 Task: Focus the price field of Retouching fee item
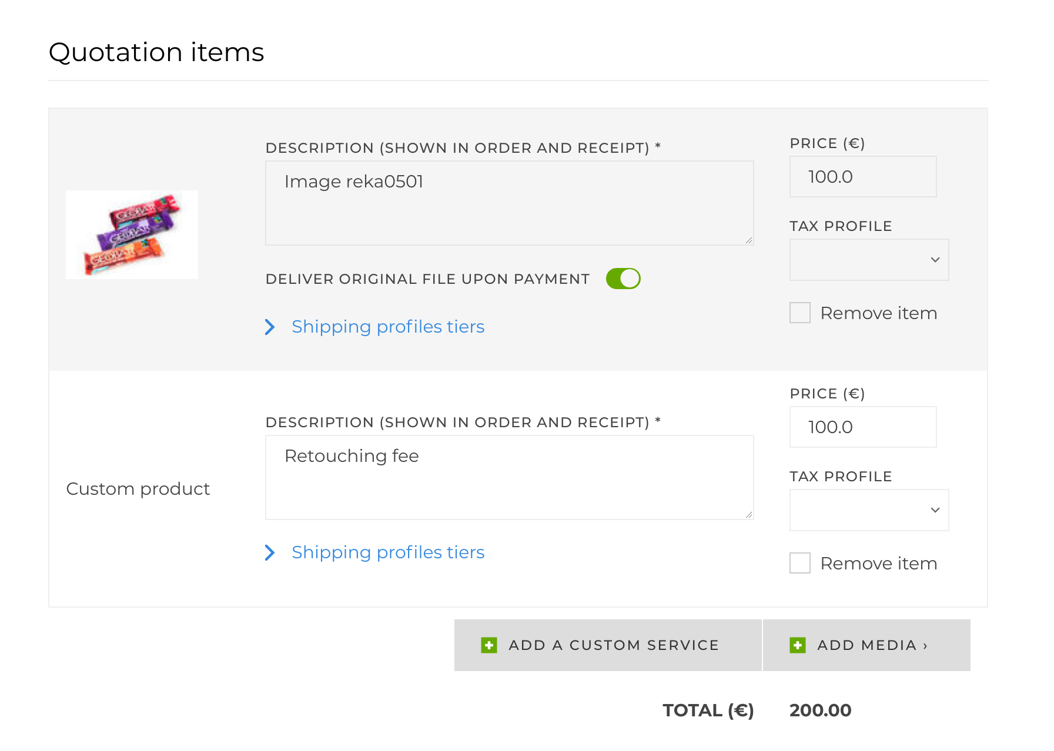863,427
